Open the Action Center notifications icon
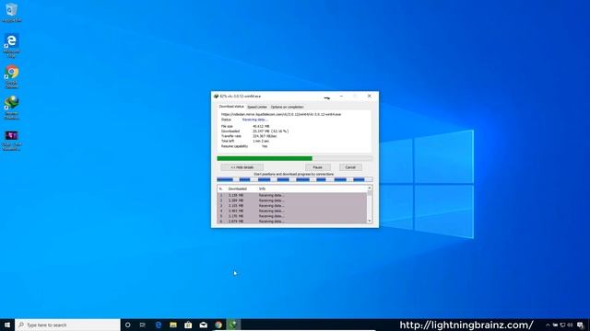This screenshot has width=590, height=331. (x=581, y=325)
